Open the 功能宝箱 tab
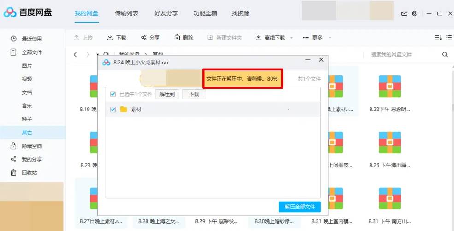This screenshot has width=454, height=231. pos(205,13)
